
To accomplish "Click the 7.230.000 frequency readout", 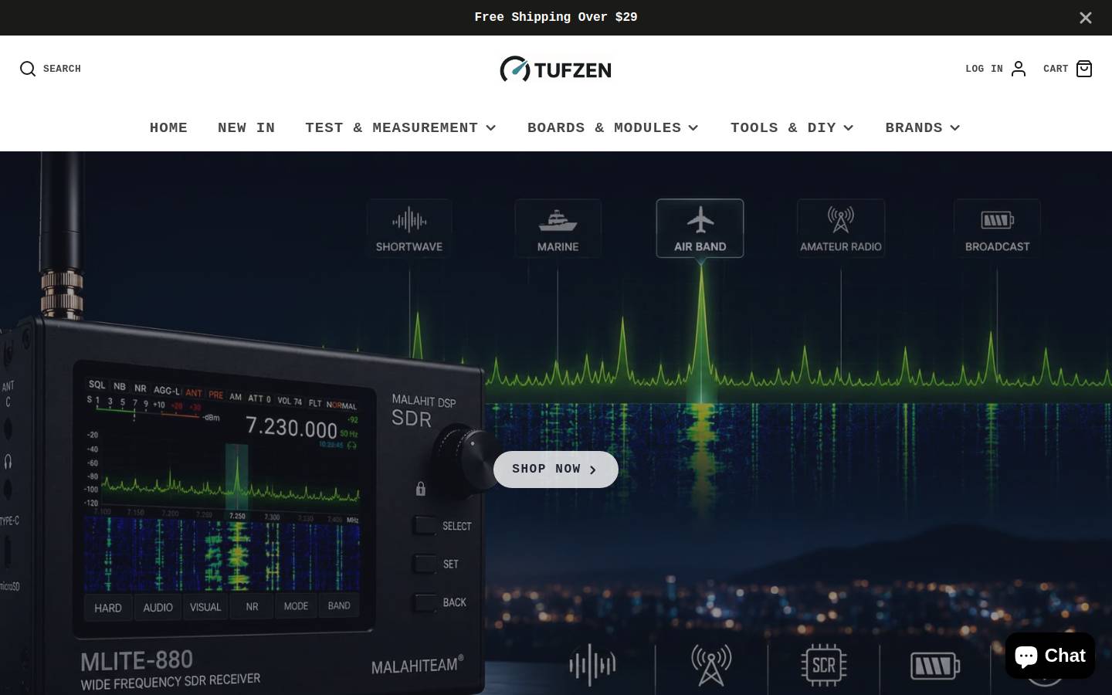I will 291,427.
